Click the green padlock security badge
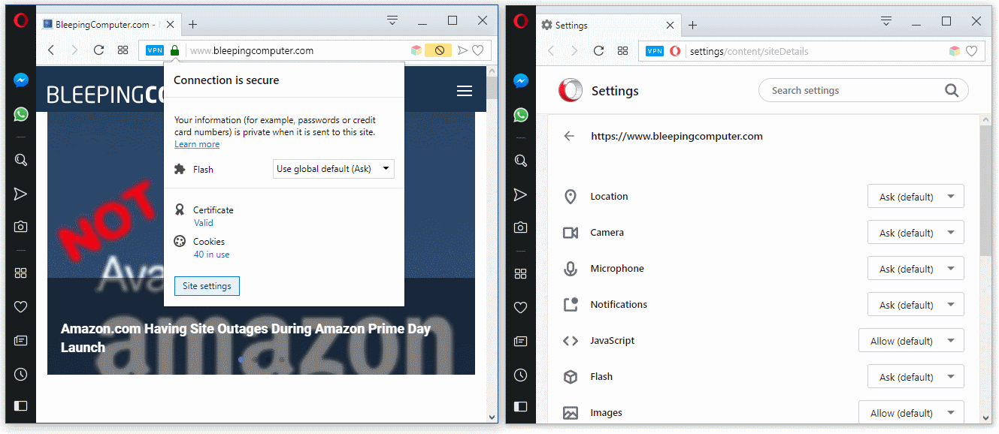The image size is (999, 434). (x=174, y=50)
